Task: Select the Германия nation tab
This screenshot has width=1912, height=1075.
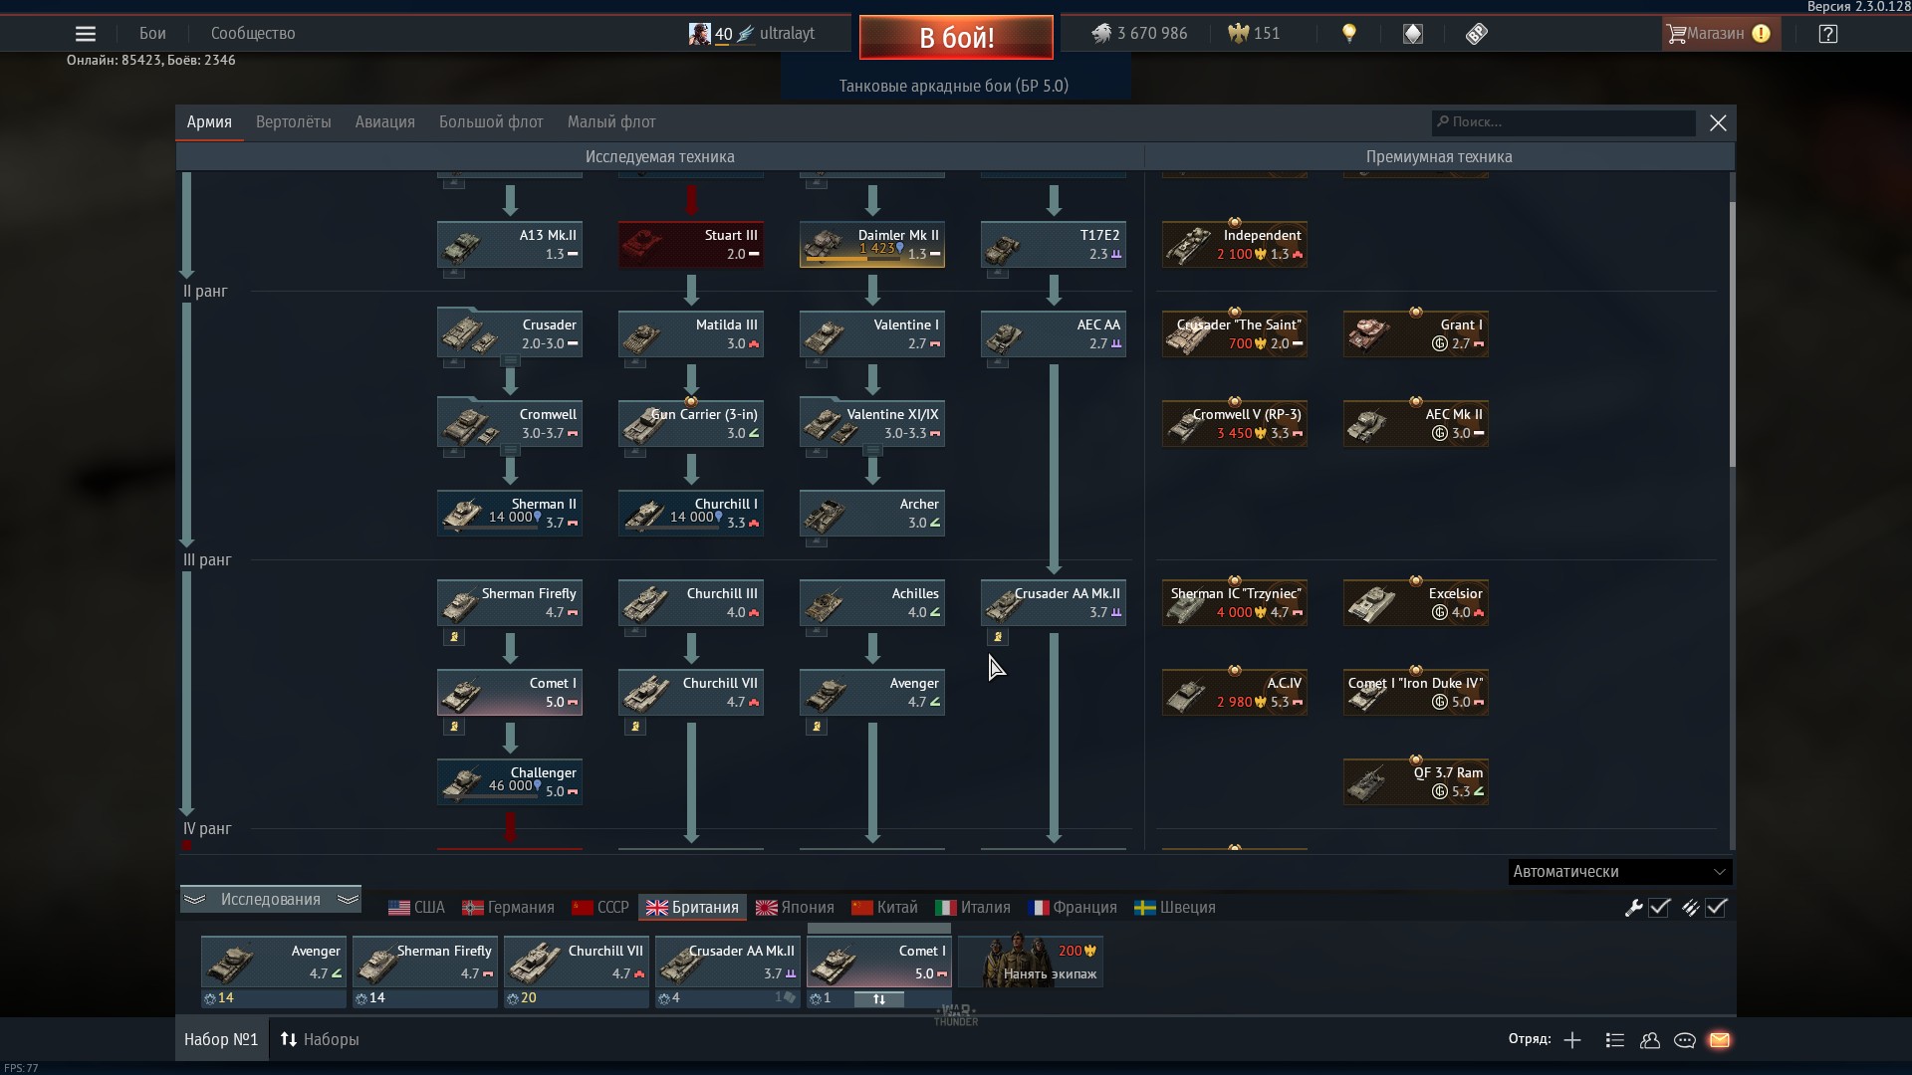Action: pos(508,908)
